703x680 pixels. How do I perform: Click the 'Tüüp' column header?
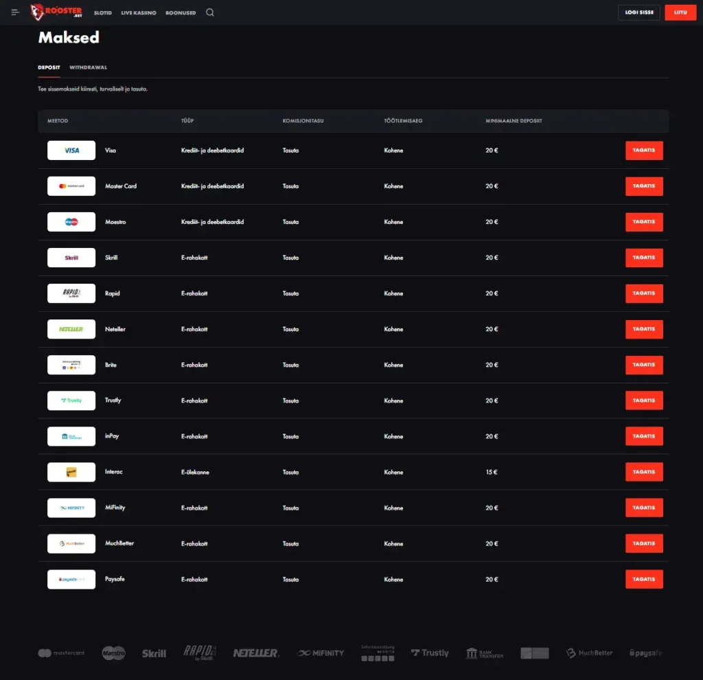click(x=187, y=121)
